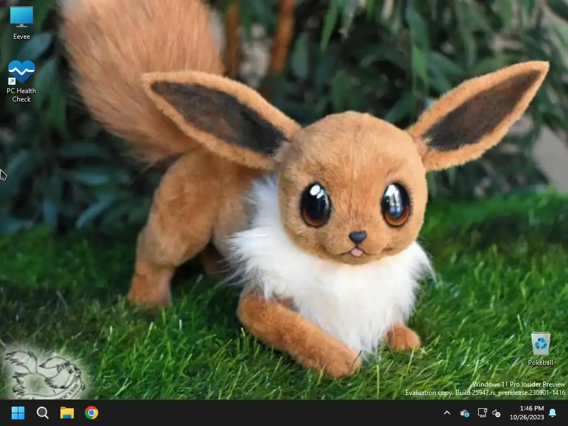Show hidden system tray icons
Image resolution: width=568 pixels, height=426 pixels.
[447, 413]
